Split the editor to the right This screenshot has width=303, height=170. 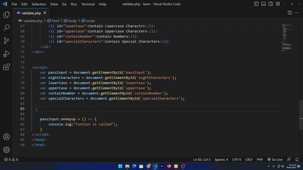(x=290, y=13)
